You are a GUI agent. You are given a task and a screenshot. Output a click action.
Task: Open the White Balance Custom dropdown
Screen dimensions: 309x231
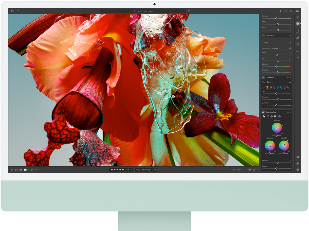[276, 49]
